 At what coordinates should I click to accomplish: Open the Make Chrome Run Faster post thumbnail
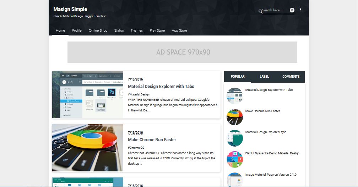[88, 148]
